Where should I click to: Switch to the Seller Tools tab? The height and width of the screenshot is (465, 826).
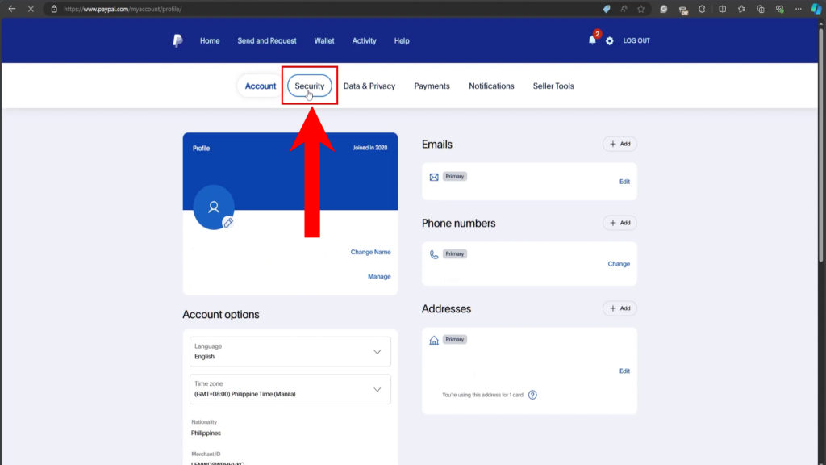(x=553, y=86)
